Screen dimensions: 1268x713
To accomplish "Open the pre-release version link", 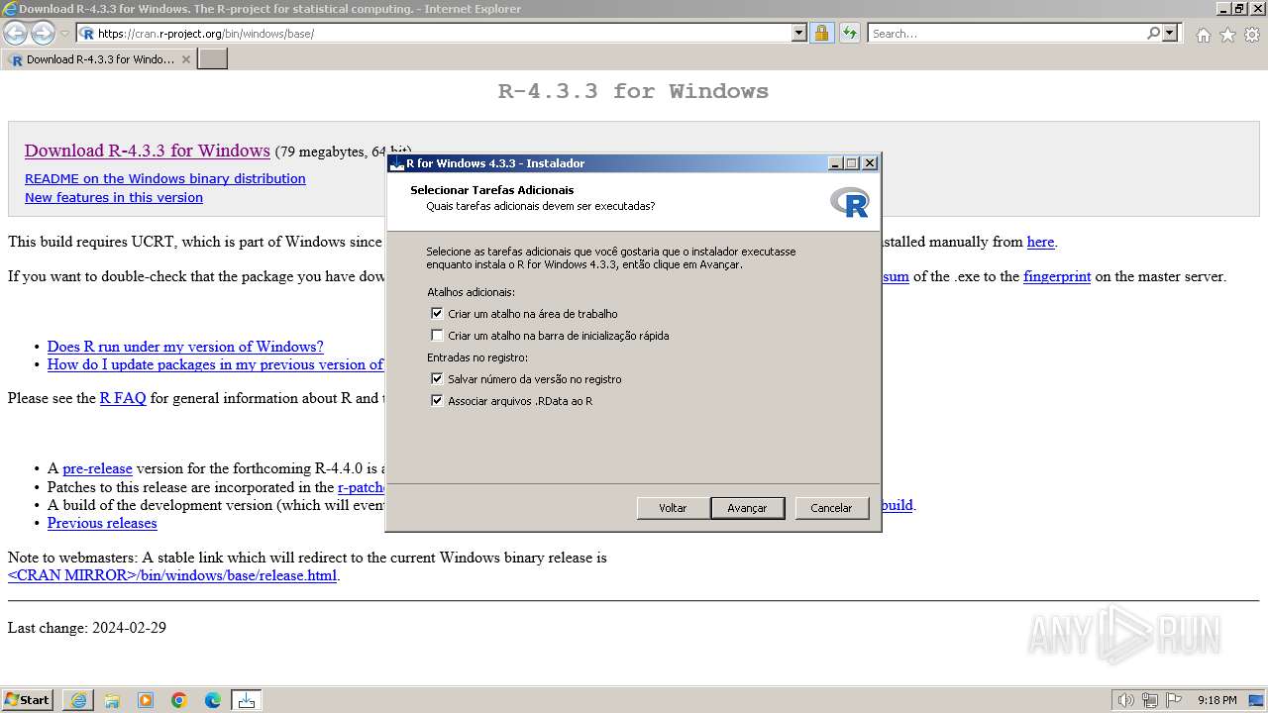I will coord(97,468).
